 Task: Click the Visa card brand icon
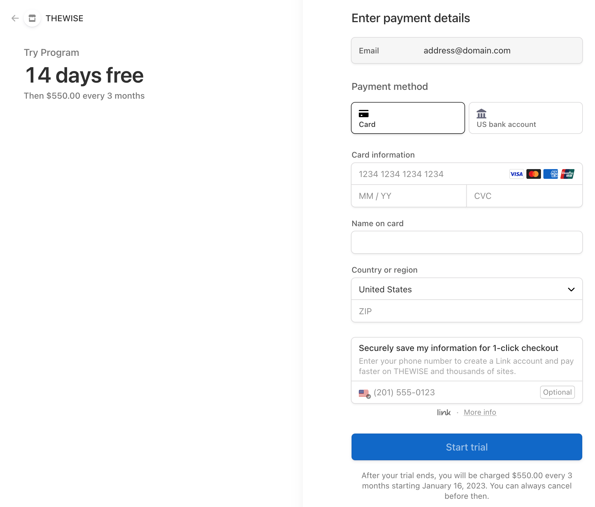point(516,174)
